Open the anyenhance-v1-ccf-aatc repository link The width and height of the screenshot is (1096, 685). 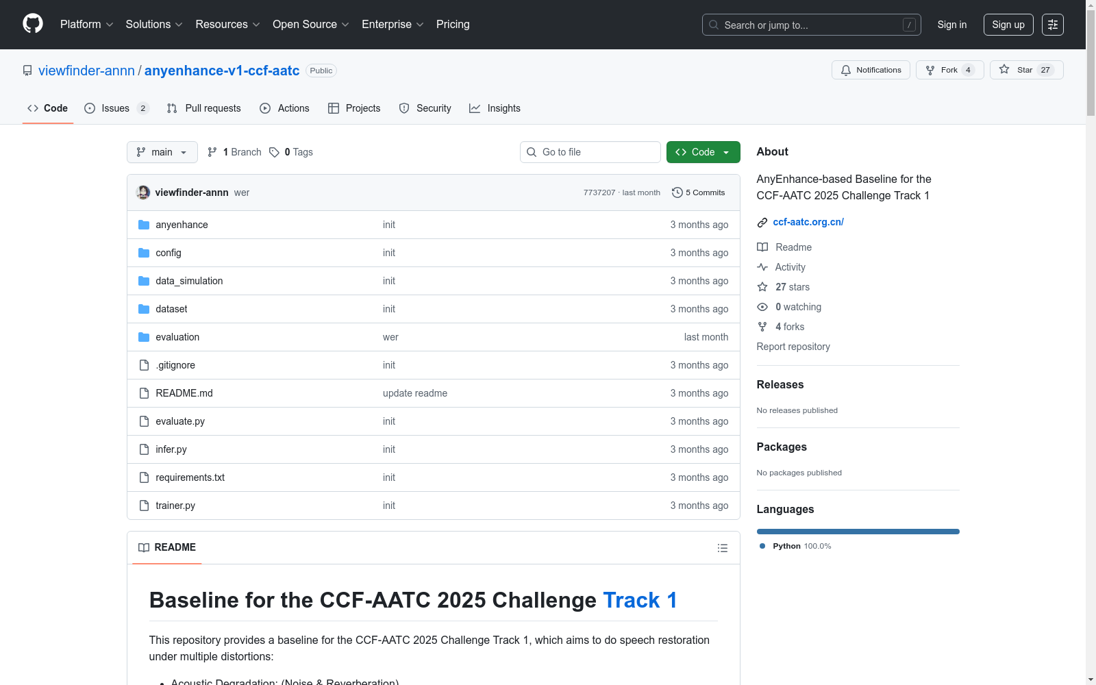coord(222,71)
